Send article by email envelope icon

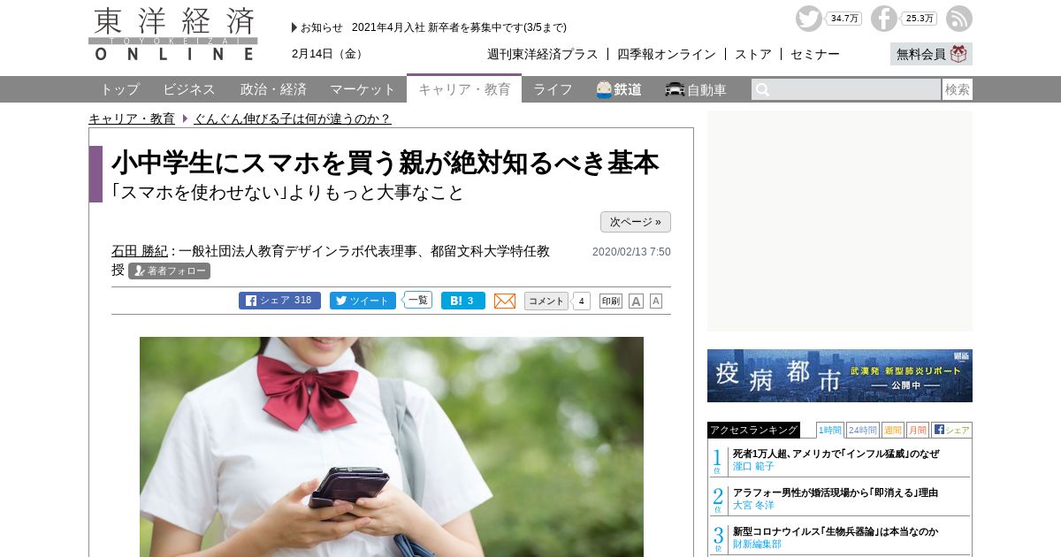(505, 301)
